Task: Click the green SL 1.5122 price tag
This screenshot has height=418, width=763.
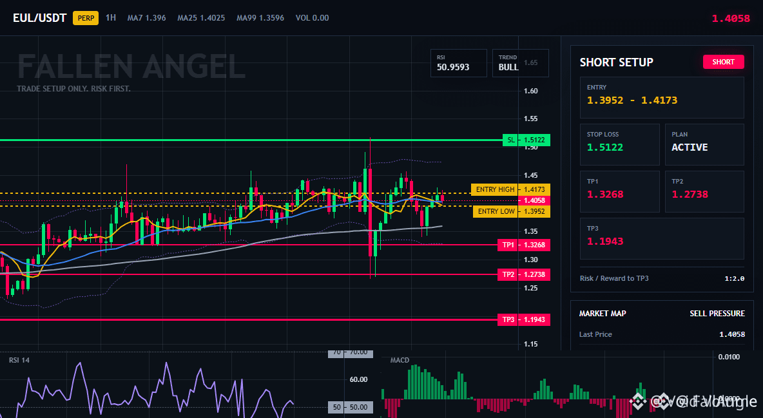Action: point(526,140)
